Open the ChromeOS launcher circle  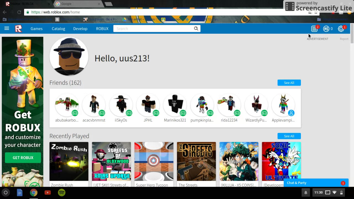coord(6,192)
